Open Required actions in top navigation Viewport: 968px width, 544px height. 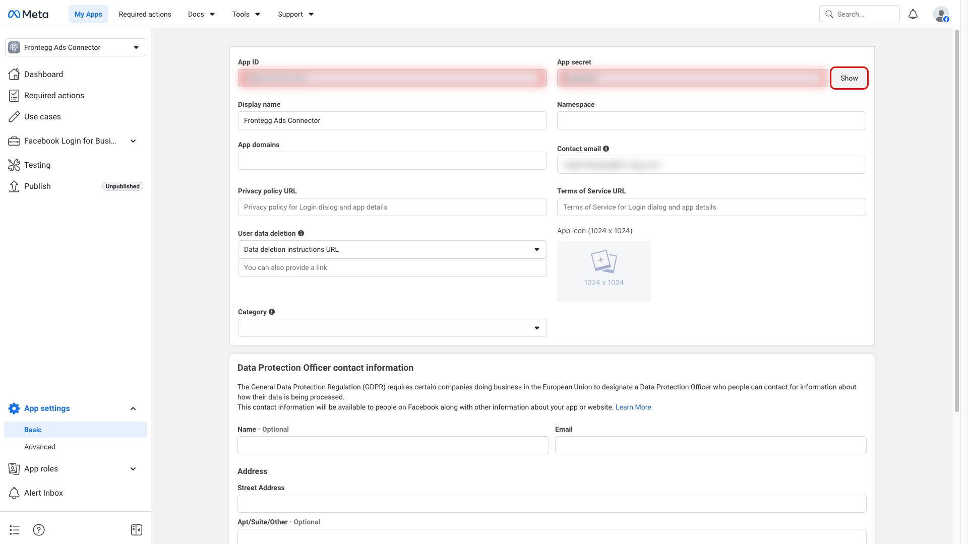tap(145, 14)
